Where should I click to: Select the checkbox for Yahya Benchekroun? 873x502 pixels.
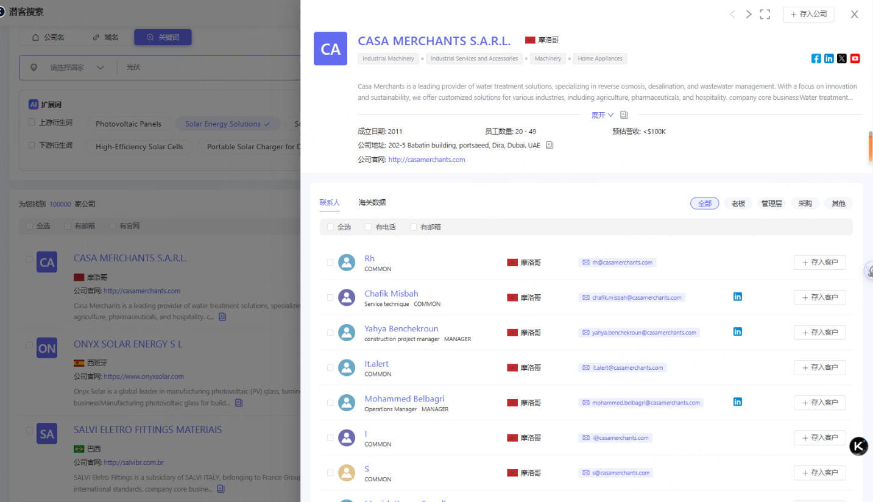tap(330, 333)
